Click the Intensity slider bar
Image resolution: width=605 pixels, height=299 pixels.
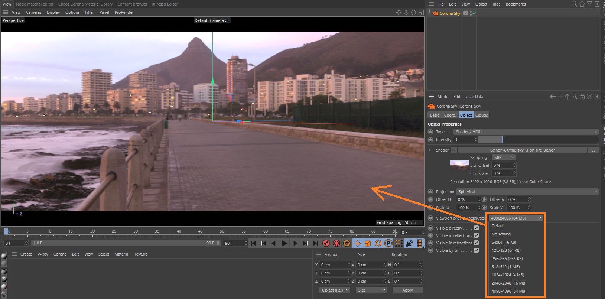pyautogui.click(x=538, y=140)
